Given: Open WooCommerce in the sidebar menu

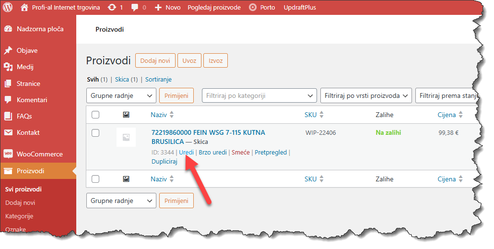Looking at the screenshot, I should click(x=39, y=154).
